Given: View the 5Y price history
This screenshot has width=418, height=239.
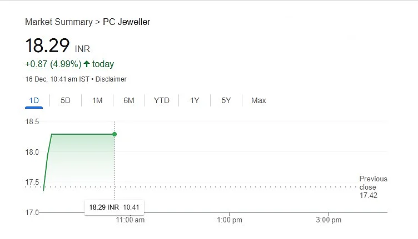Looking at the screenshot, I should [226, 100].
